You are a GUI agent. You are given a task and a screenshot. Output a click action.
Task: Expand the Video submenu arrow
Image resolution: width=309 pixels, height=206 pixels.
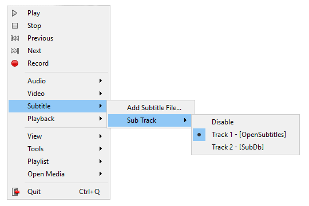101,94
